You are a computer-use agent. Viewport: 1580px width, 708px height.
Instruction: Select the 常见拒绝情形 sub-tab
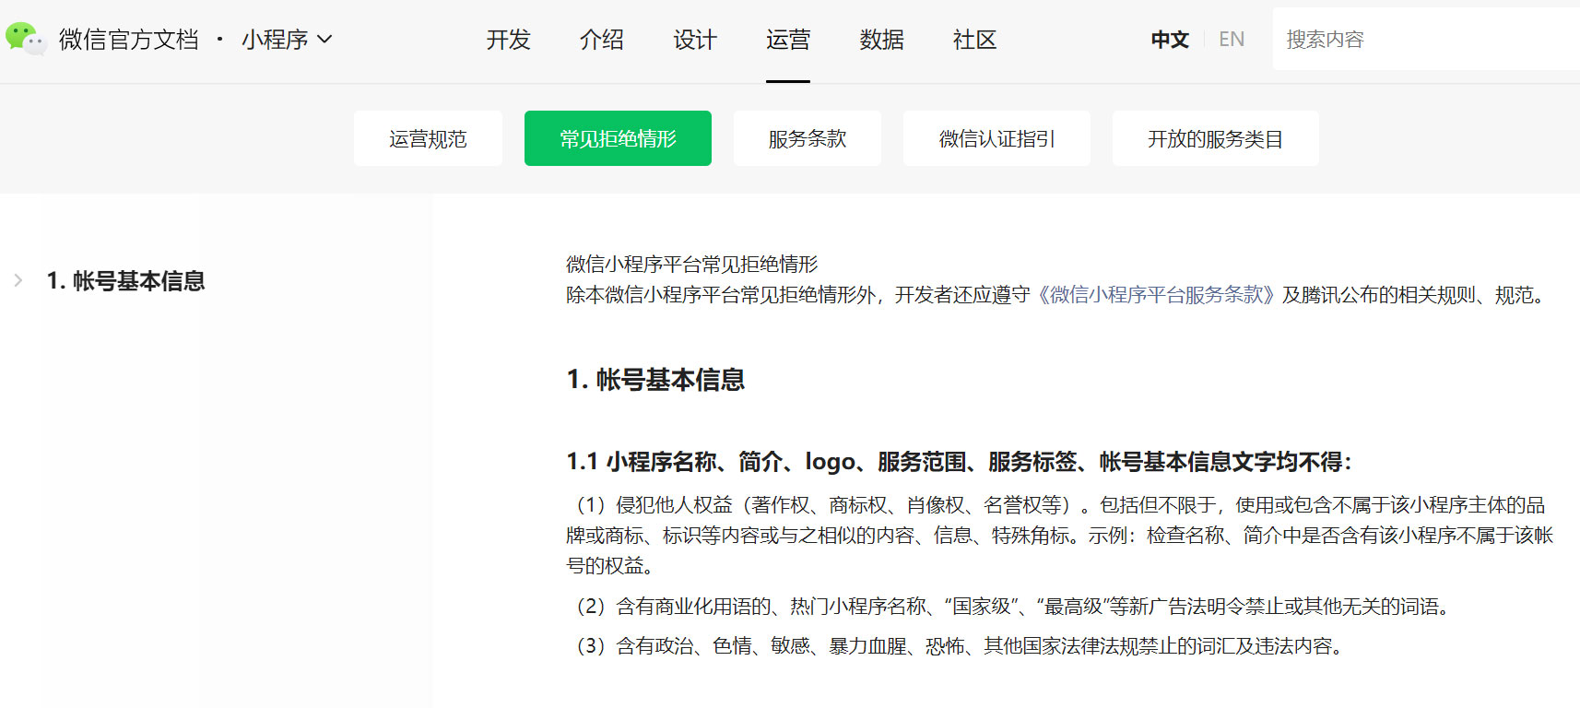(618, 138)
